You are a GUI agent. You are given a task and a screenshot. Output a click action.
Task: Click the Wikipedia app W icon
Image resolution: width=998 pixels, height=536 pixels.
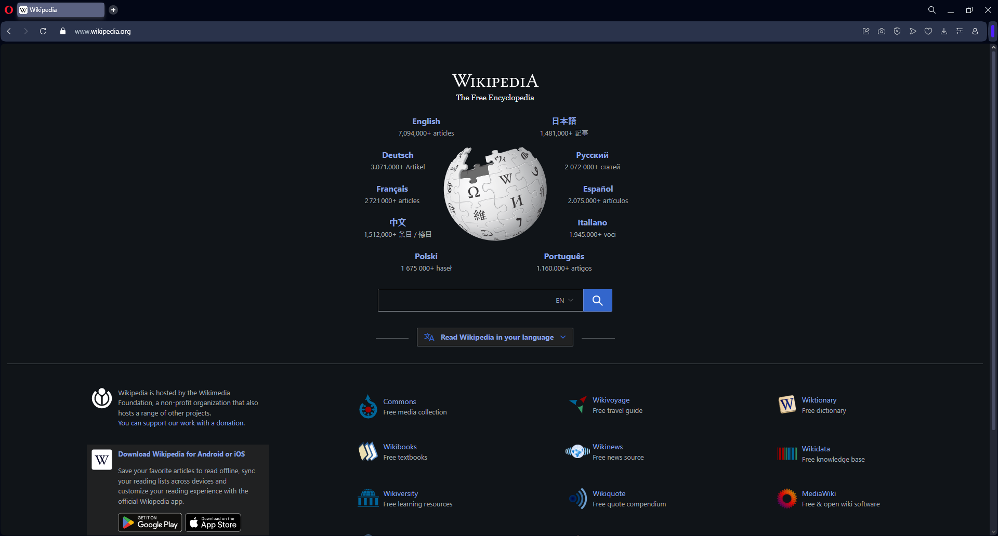pos(102,460)
